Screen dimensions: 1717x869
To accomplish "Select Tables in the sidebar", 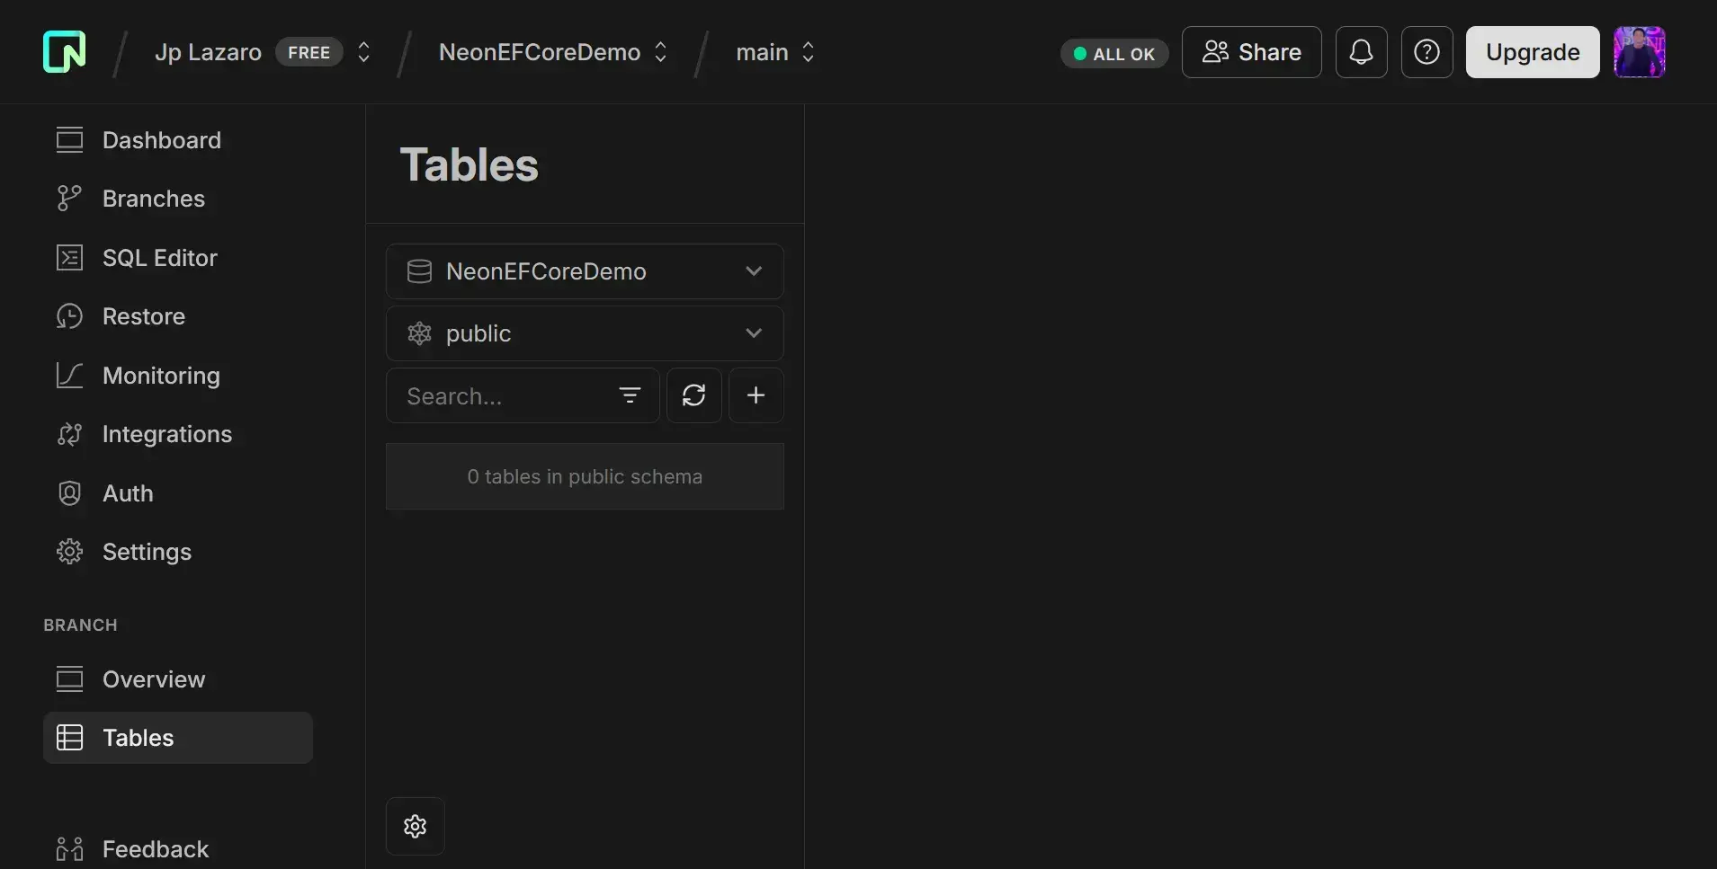I will point(178,738).
